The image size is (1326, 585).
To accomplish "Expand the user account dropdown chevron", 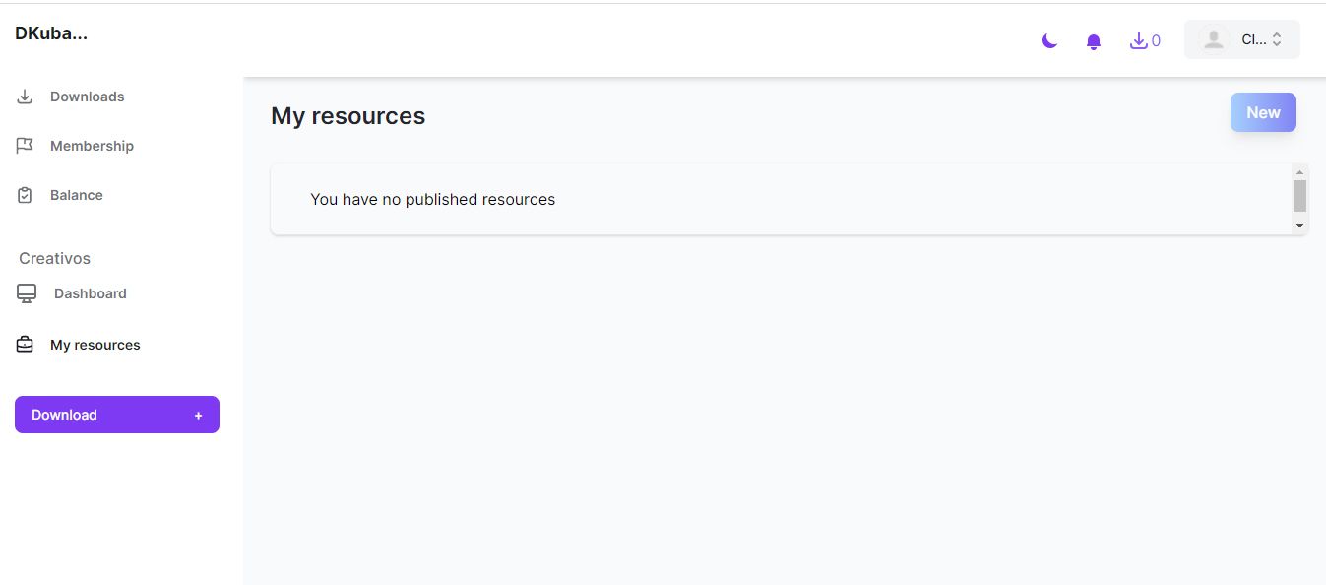I will [x=1277, y=39].
